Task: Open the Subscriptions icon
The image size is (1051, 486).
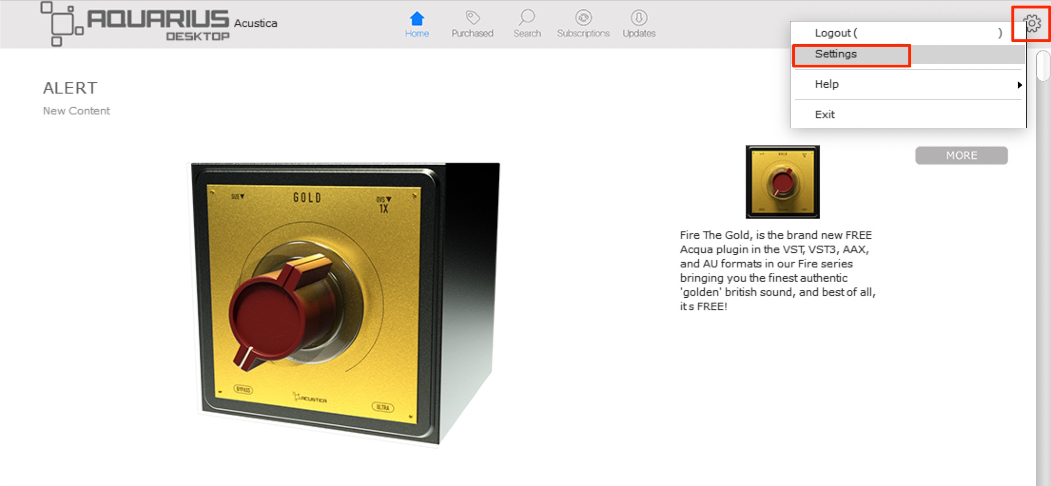Action: (x=584, y=24)
